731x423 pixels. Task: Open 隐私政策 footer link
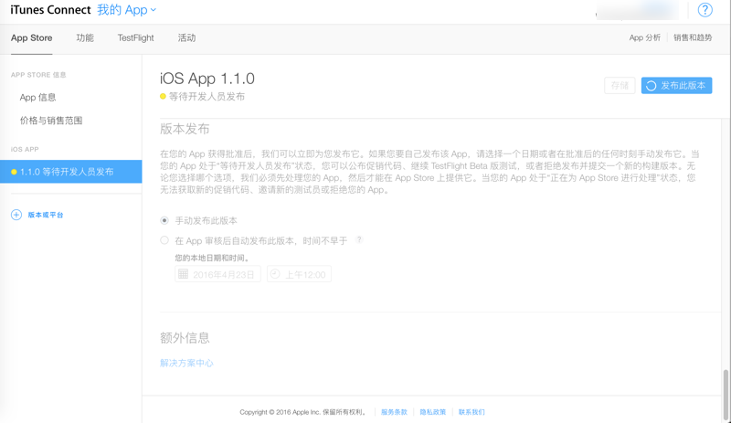coord(432,412)
